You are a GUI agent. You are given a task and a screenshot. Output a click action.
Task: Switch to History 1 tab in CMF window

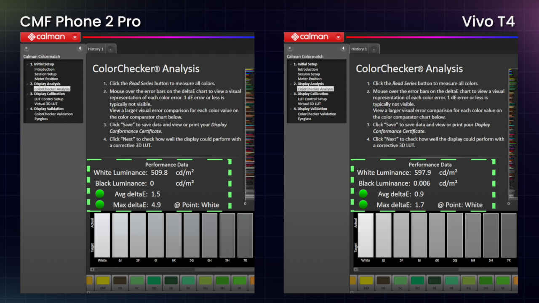pos(96,49)
